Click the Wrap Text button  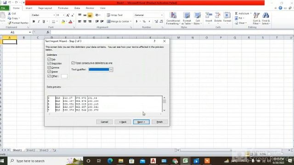114,15
